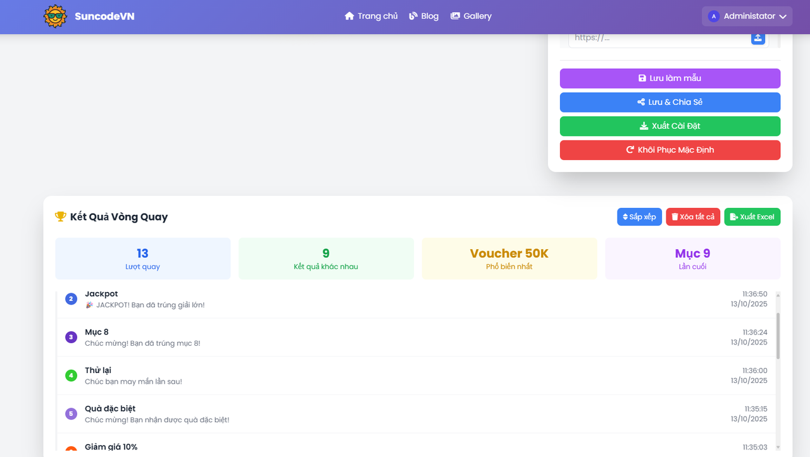
Task: Click the blue upload icon button
Action: click(x=758, y=38)
